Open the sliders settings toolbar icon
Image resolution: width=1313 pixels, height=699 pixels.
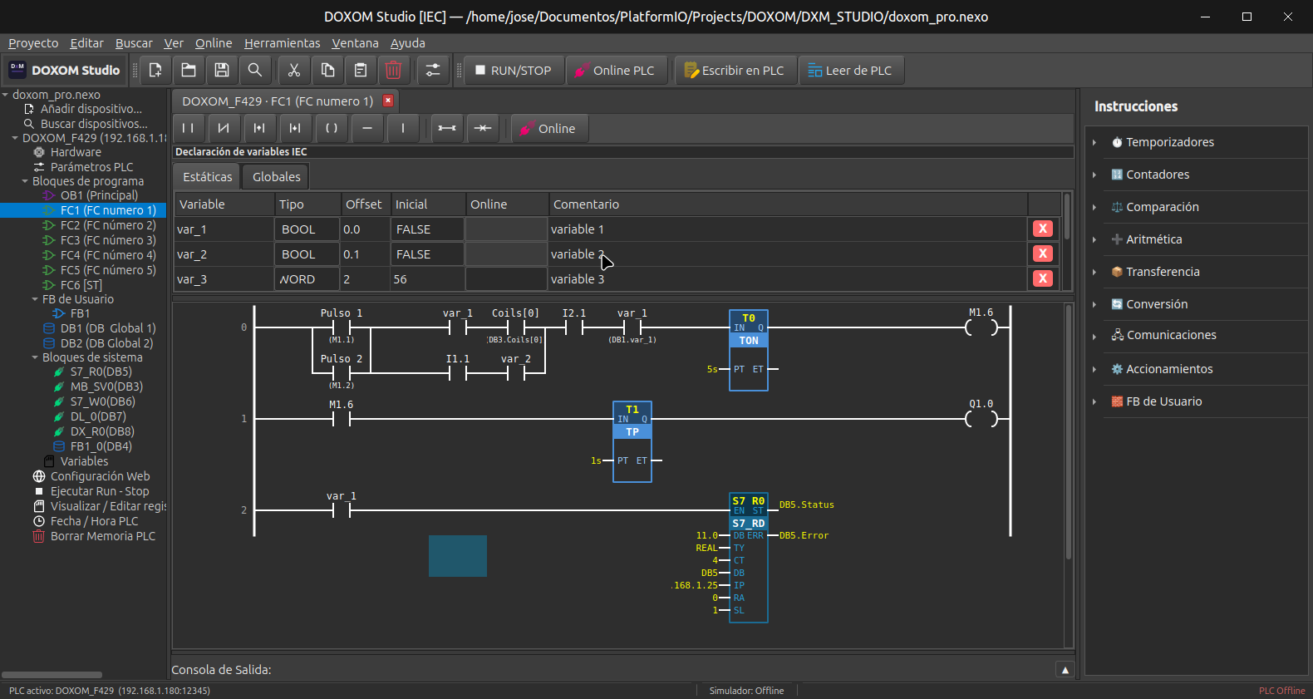point(433,71)
